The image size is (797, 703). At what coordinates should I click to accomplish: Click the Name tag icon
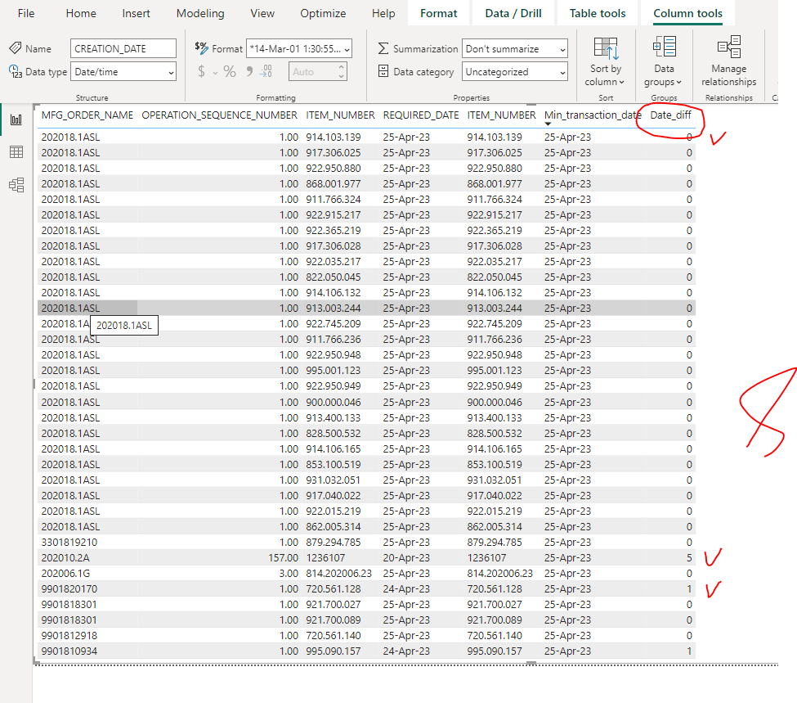pos(16,48)
